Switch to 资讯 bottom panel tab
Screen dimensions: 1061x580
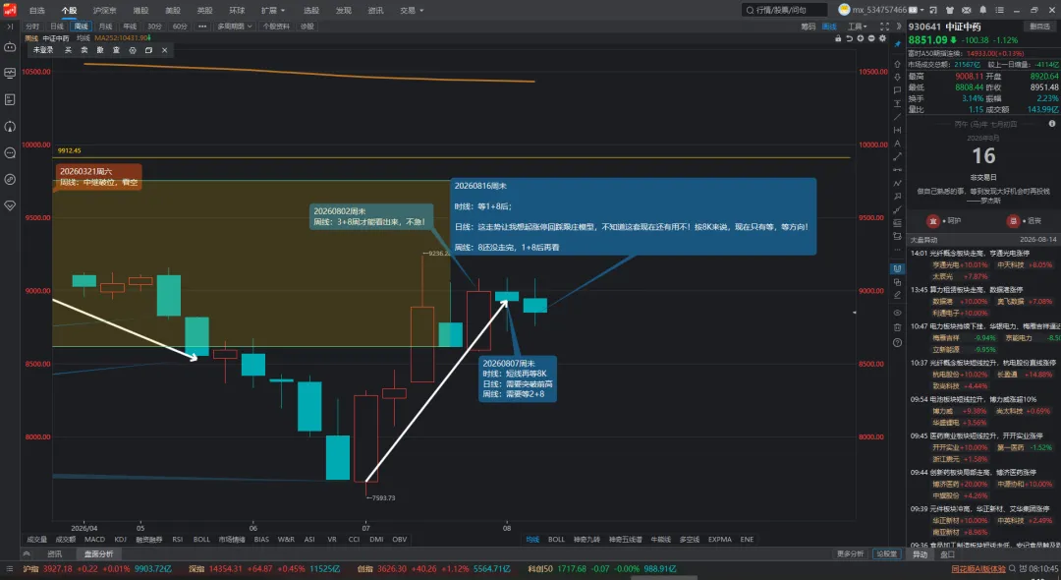(x=54, y=554)
